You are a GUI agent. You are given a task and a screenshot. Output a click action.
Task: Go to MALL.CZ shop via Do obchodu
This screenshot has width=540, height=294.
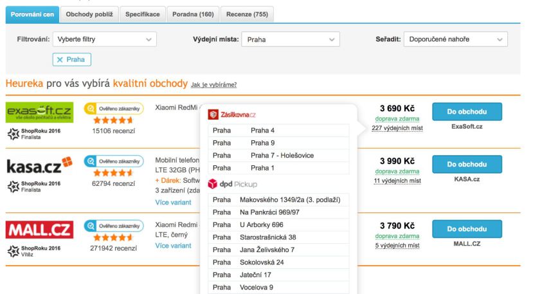tap(467, 229)
